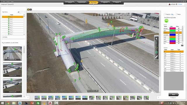This screenshot has height=105, width=187.
Task: Click points list scroll up arrow
Action: 24,15
